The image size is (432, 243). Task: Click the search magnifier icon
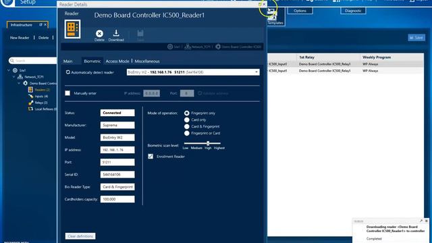[12, 60]
